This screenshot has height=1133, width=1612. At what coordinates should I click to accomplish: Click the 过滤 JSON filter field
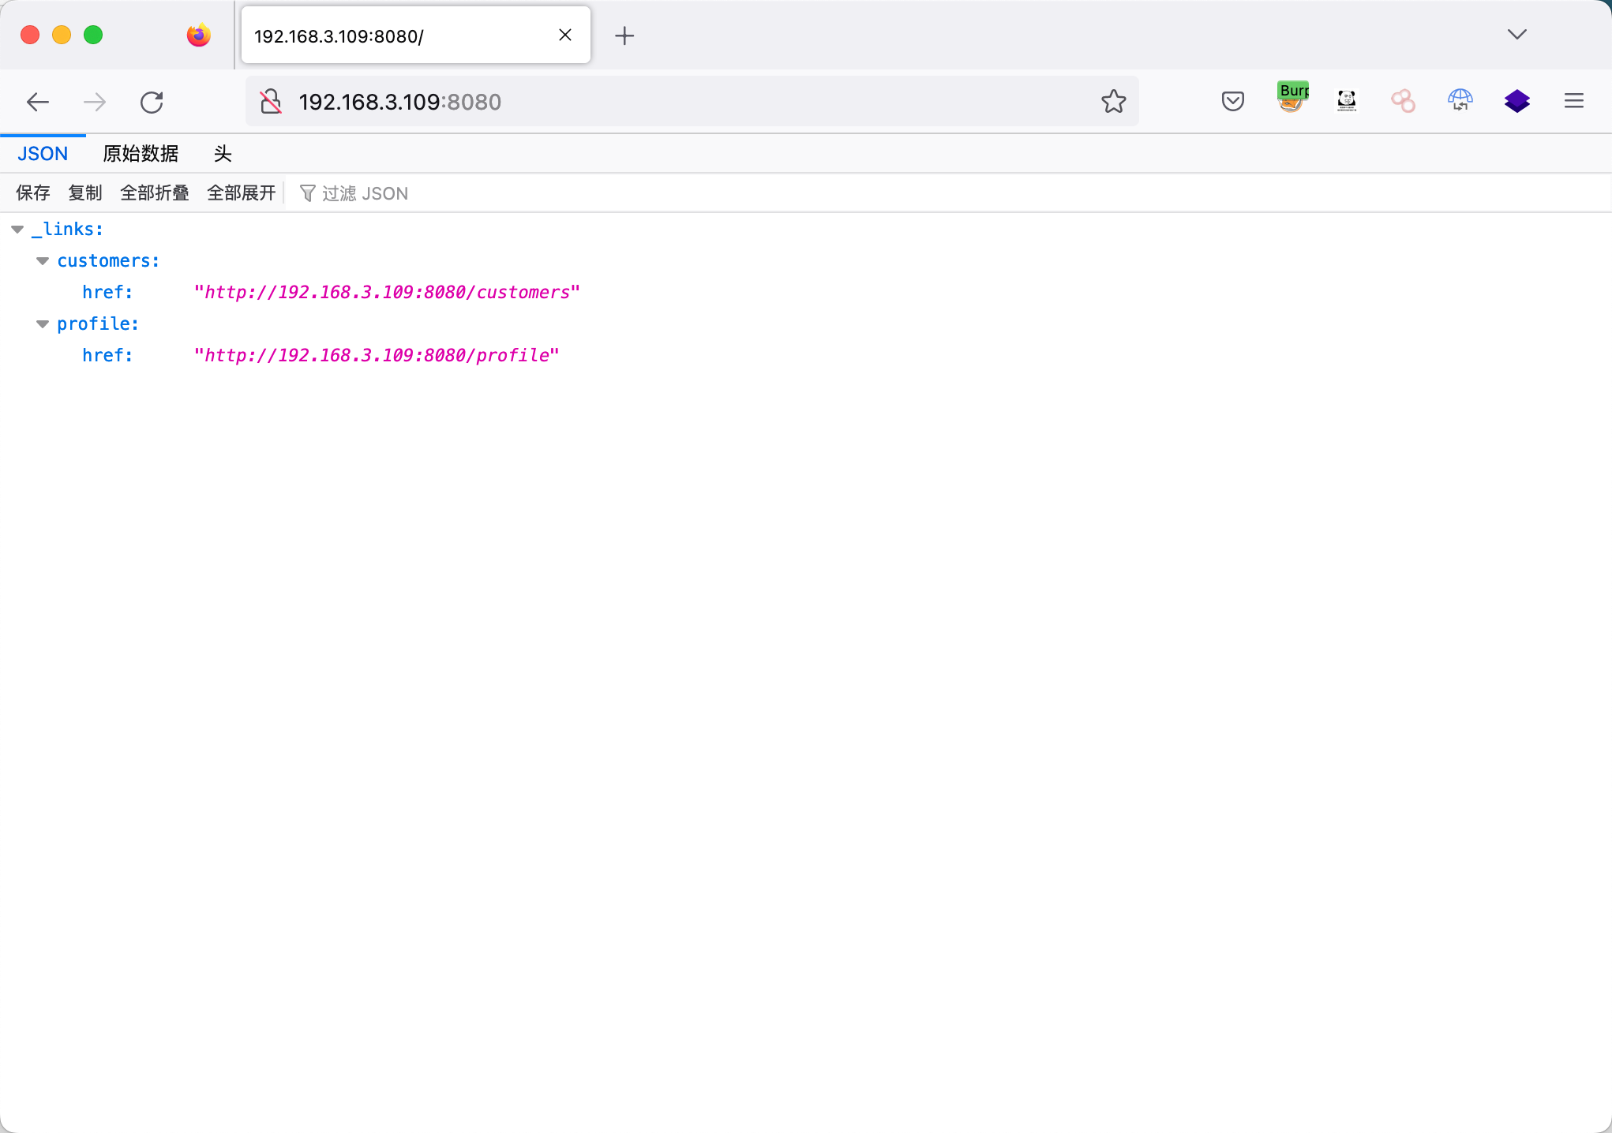tap(365, 193)
